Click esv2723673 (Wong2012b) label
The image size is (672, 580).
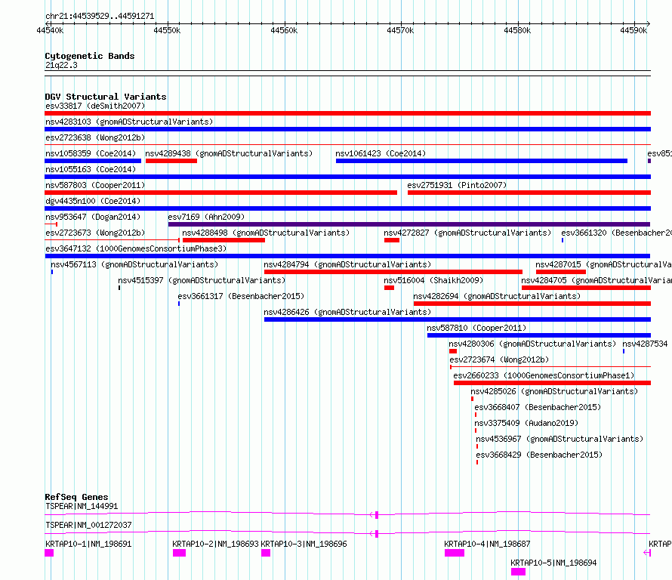pos(95,233)
